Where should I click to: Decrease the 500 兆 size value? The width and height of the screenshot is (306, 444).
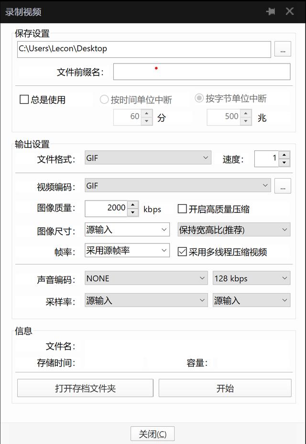[246, 121]
